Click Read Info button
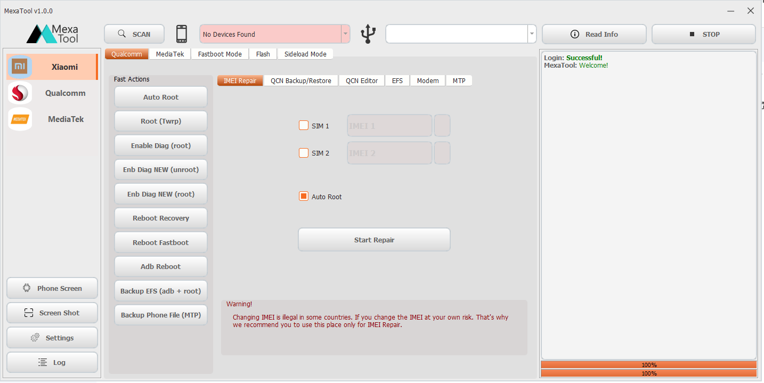Image resolution: width=764 pixels, height=383 pixels. coord(594,34)
